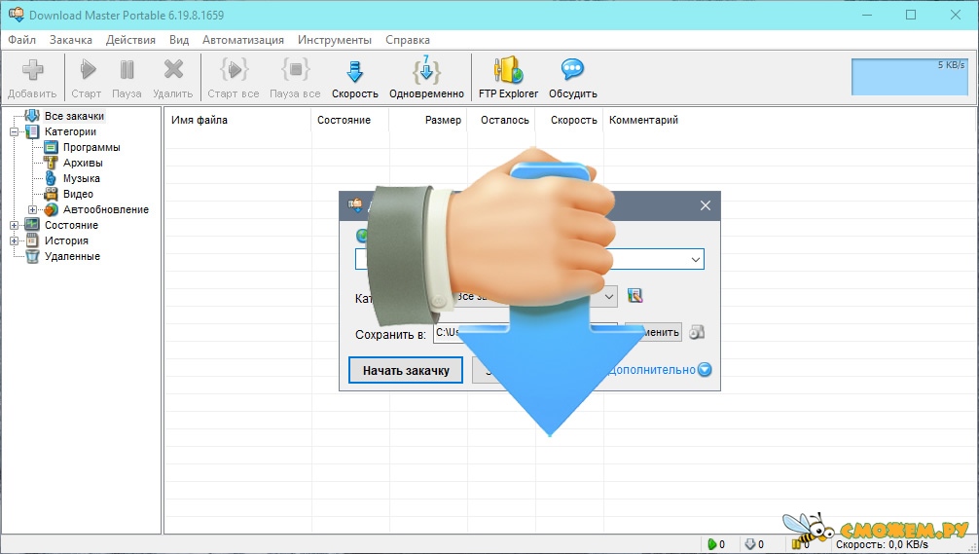Collapse the Категории tree branch
Viewport: 979px width, 554px height.
click(14, 131)
